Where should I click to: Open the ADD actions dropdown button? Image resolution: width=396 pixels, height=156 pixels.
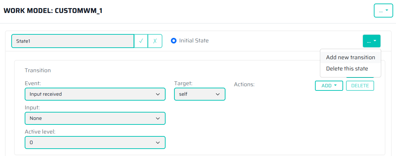(x=329, y=86)
